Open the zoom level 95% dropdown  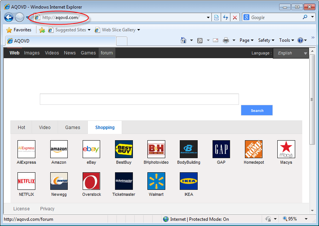tap(306, 219)
